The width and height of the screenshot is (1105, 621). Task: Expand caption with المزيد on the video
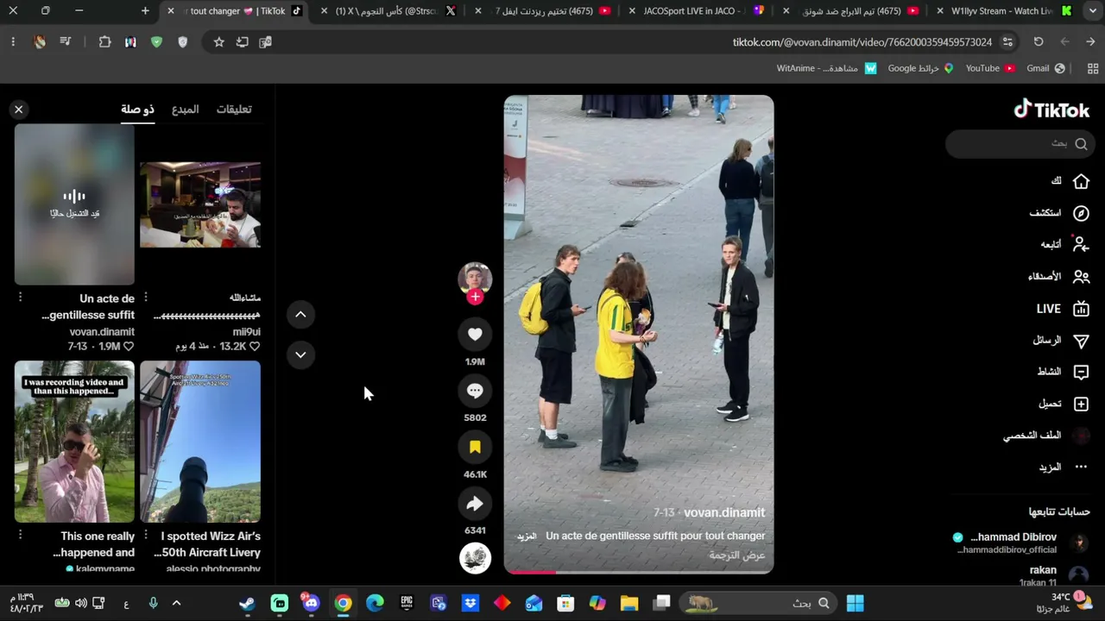point(527,536)
